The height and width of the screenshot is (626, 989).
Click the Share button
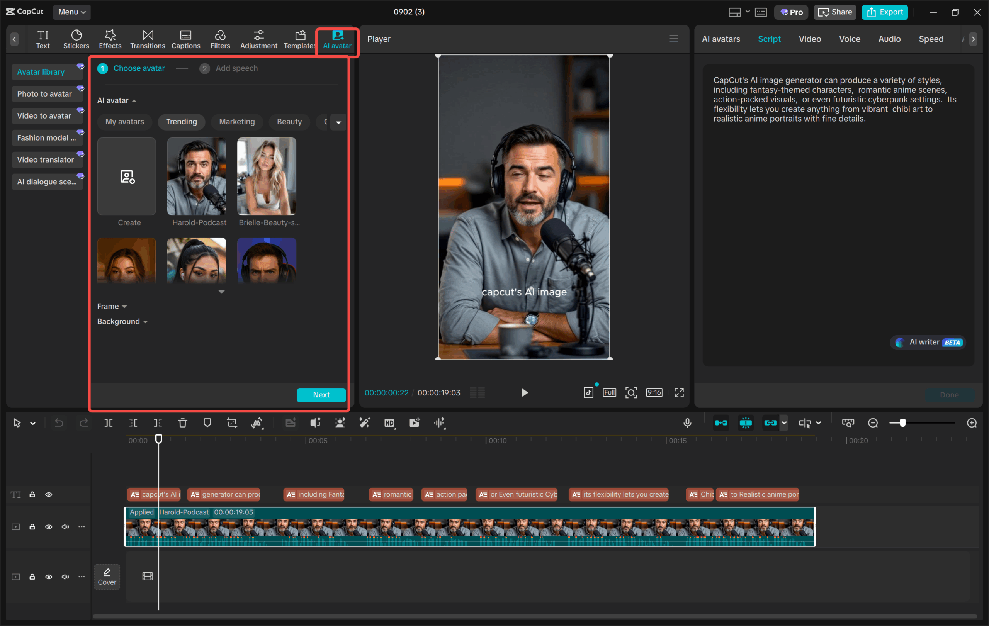click(834, 12)
